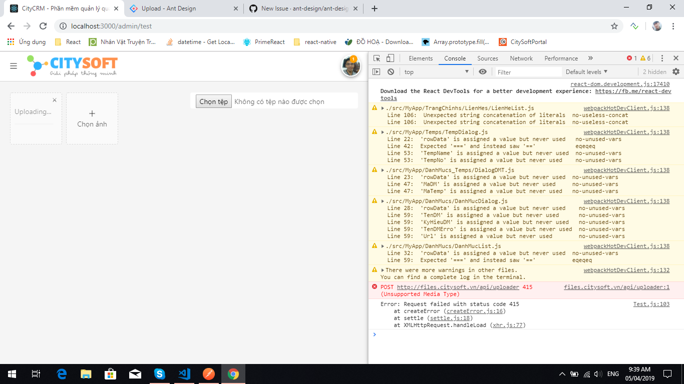The width and height of the screenshot is (684, 384).
Task: Open the JavaScript context 'top' dropdown
Action: click(437, 72)
